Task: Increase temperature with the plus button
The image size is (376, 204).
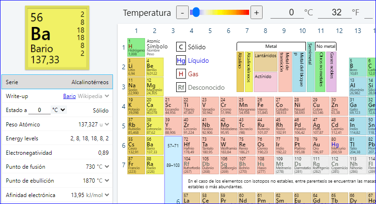Action: tap(257, 13)
